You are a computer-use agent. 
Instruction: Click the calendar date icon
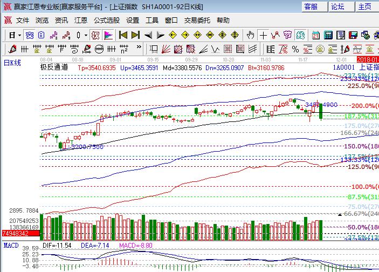(315, 35)
